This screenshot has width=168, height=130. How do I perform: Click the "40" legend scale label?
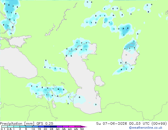tap(70, 129)
